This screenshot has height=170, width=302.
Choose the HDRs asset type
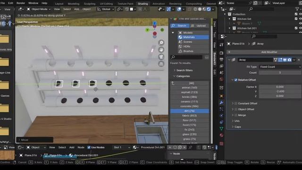point(193,46)
